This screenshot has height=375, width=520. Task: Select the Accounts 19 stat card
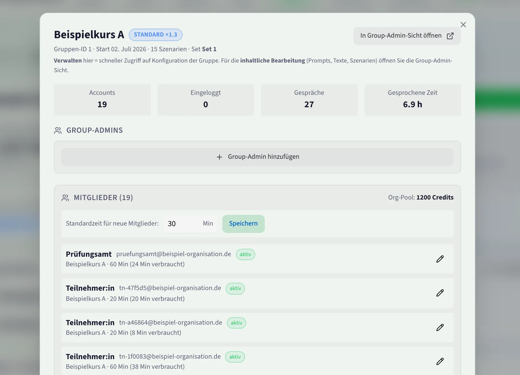(102, 100)
